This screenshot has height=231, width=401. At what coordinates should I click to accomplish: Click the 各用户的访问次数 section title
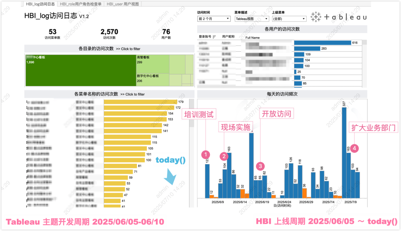coord(282,29)
